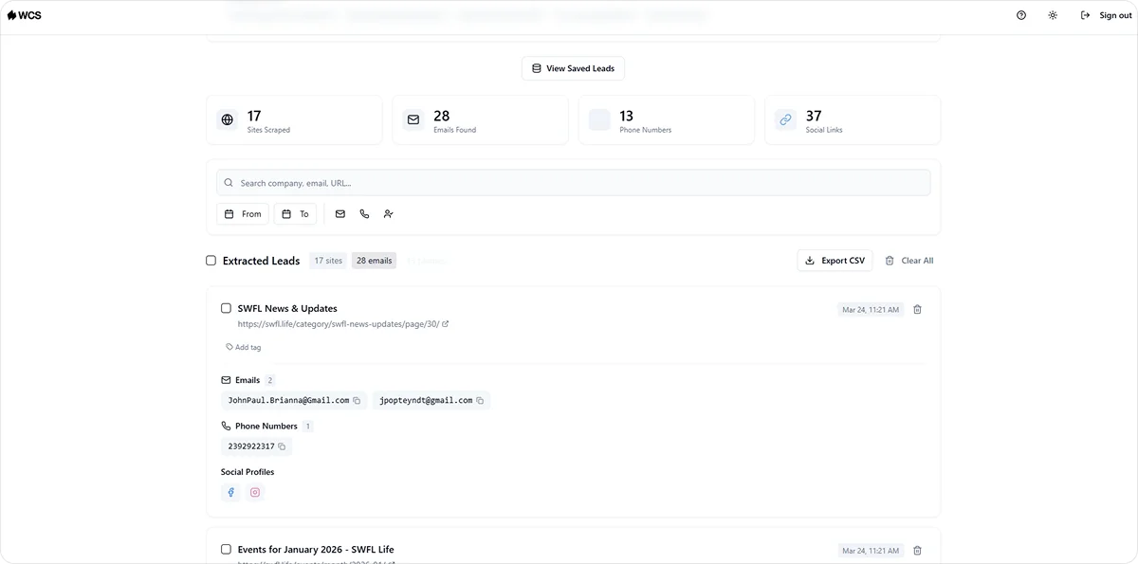Toggle light/dark theme sun icon
This screenshot has height=564, width=1138.
pos(1053,15)
